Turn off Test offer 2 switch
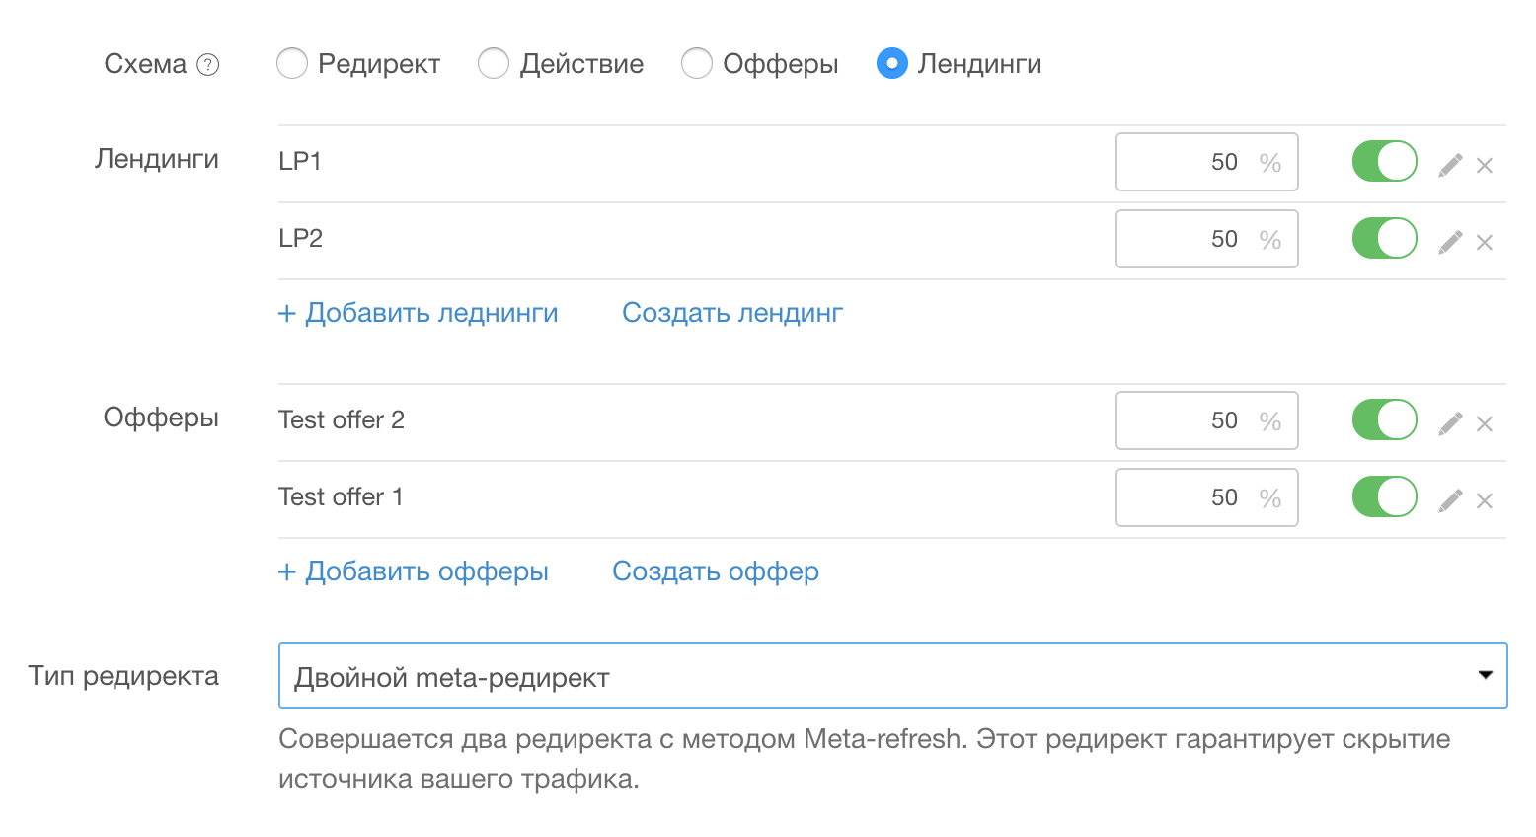1536x837 pixels. pos(1384,419)
